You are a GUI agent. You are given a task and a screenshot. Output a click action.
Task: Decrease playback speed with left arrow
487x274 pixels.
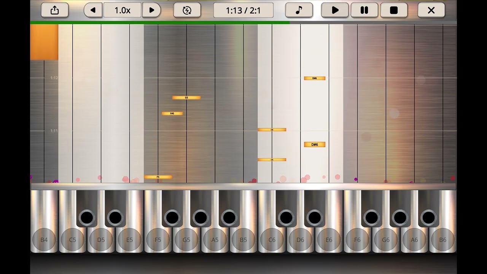pos(93,10)
